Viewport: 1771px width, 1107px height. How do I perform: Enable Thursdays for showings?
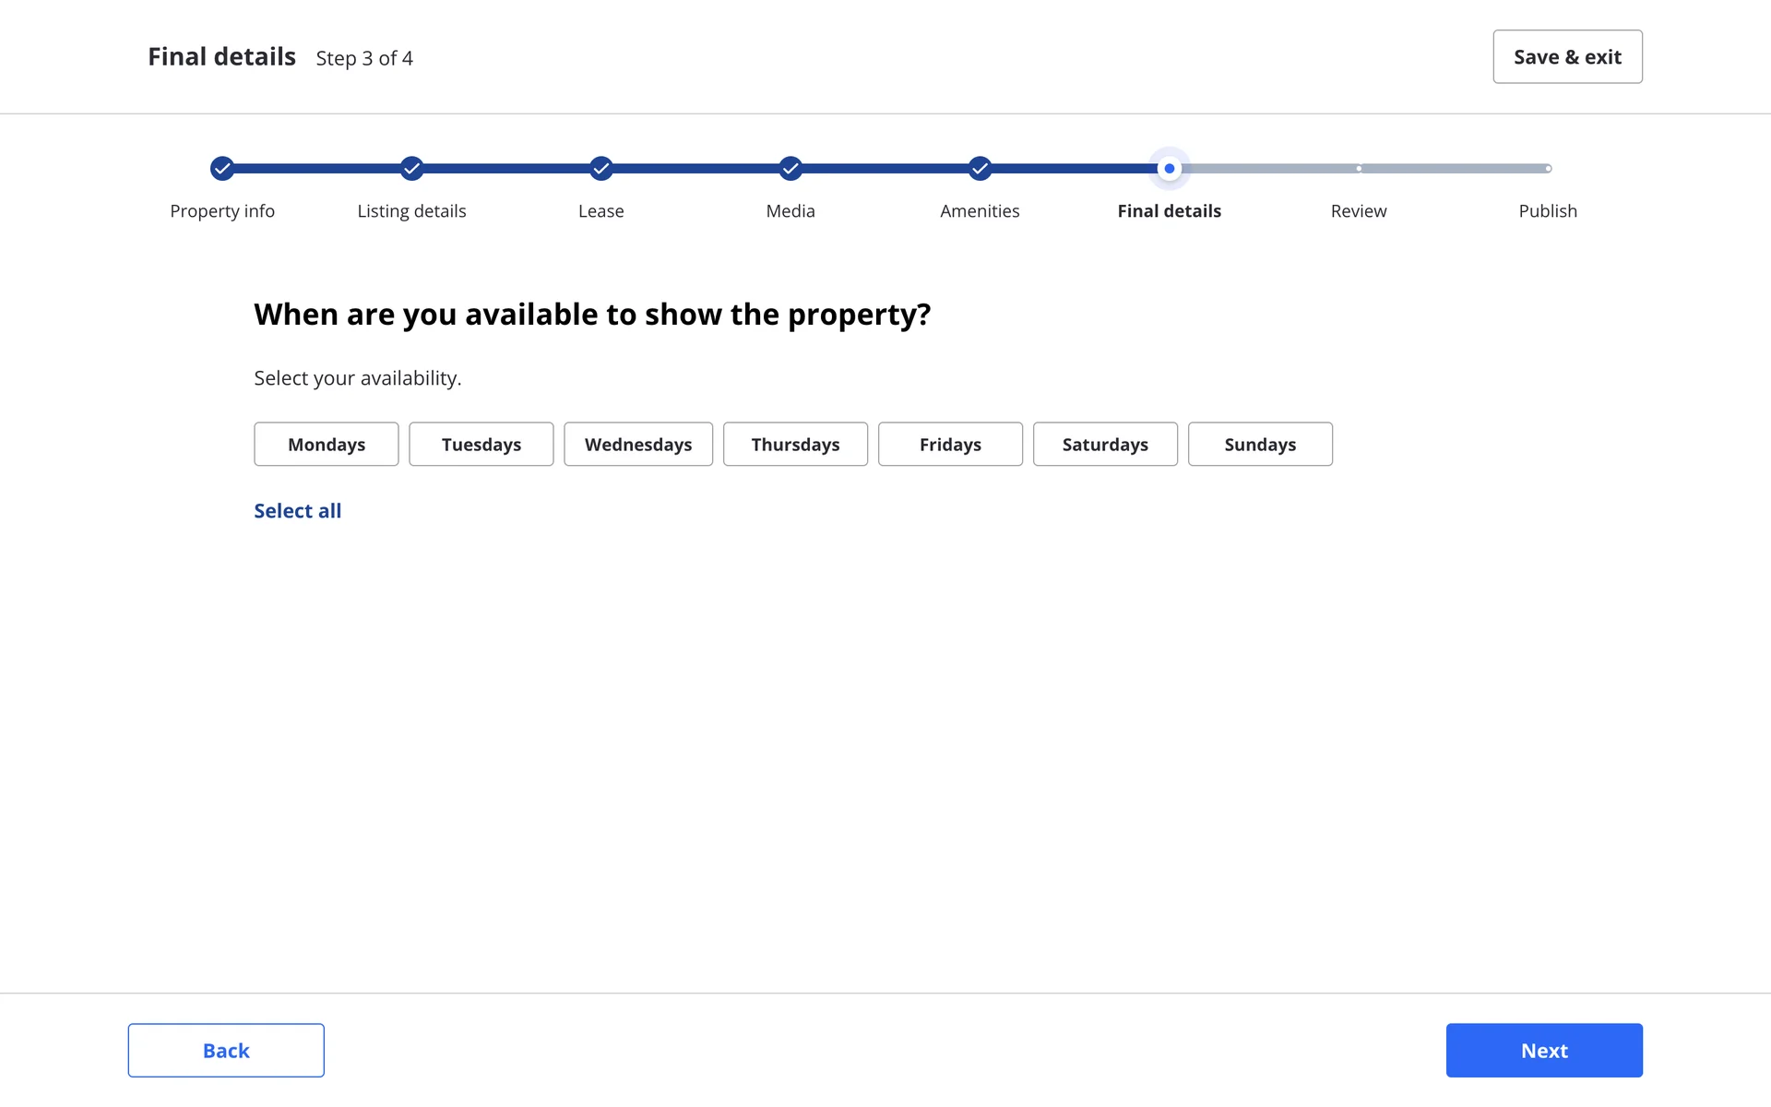pyautogui.click(x=795, y=444)
